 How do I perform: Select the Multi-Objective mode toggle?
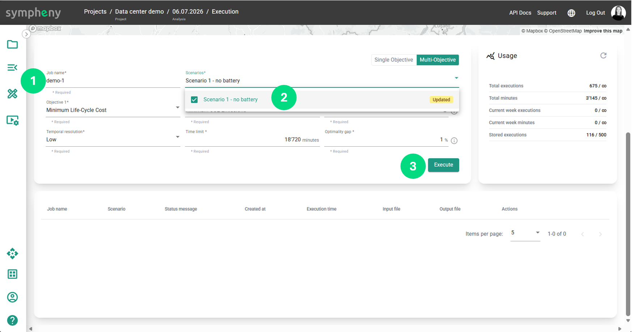pyautogui.click(x=438, y=60)
